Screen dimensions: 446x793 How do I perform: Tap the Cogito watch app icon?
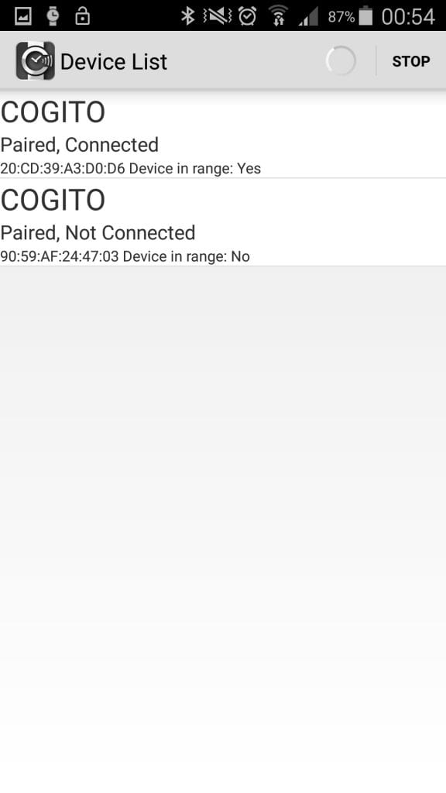coord(36,60)
